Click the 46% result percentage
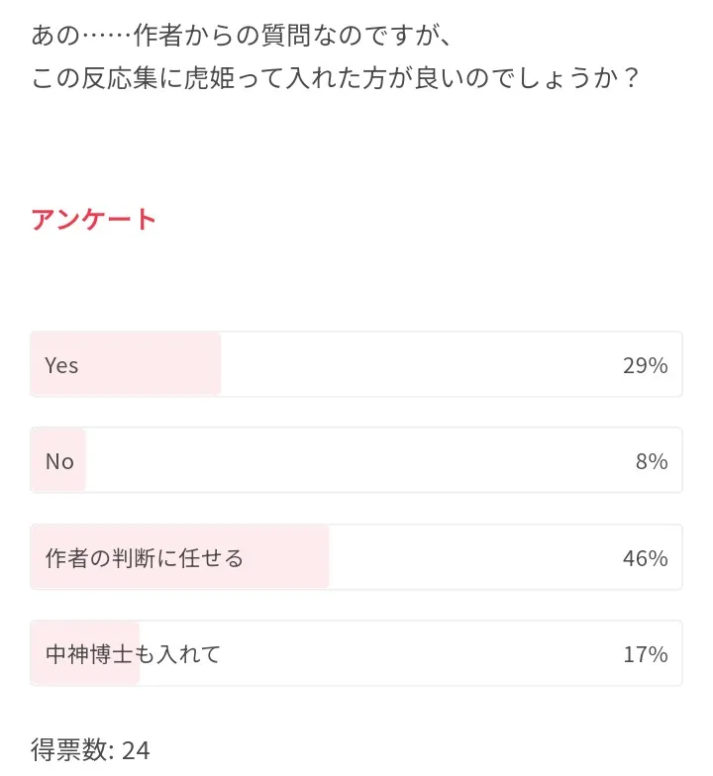The height and width of the screenshot is (776, 713). [645, 558]
